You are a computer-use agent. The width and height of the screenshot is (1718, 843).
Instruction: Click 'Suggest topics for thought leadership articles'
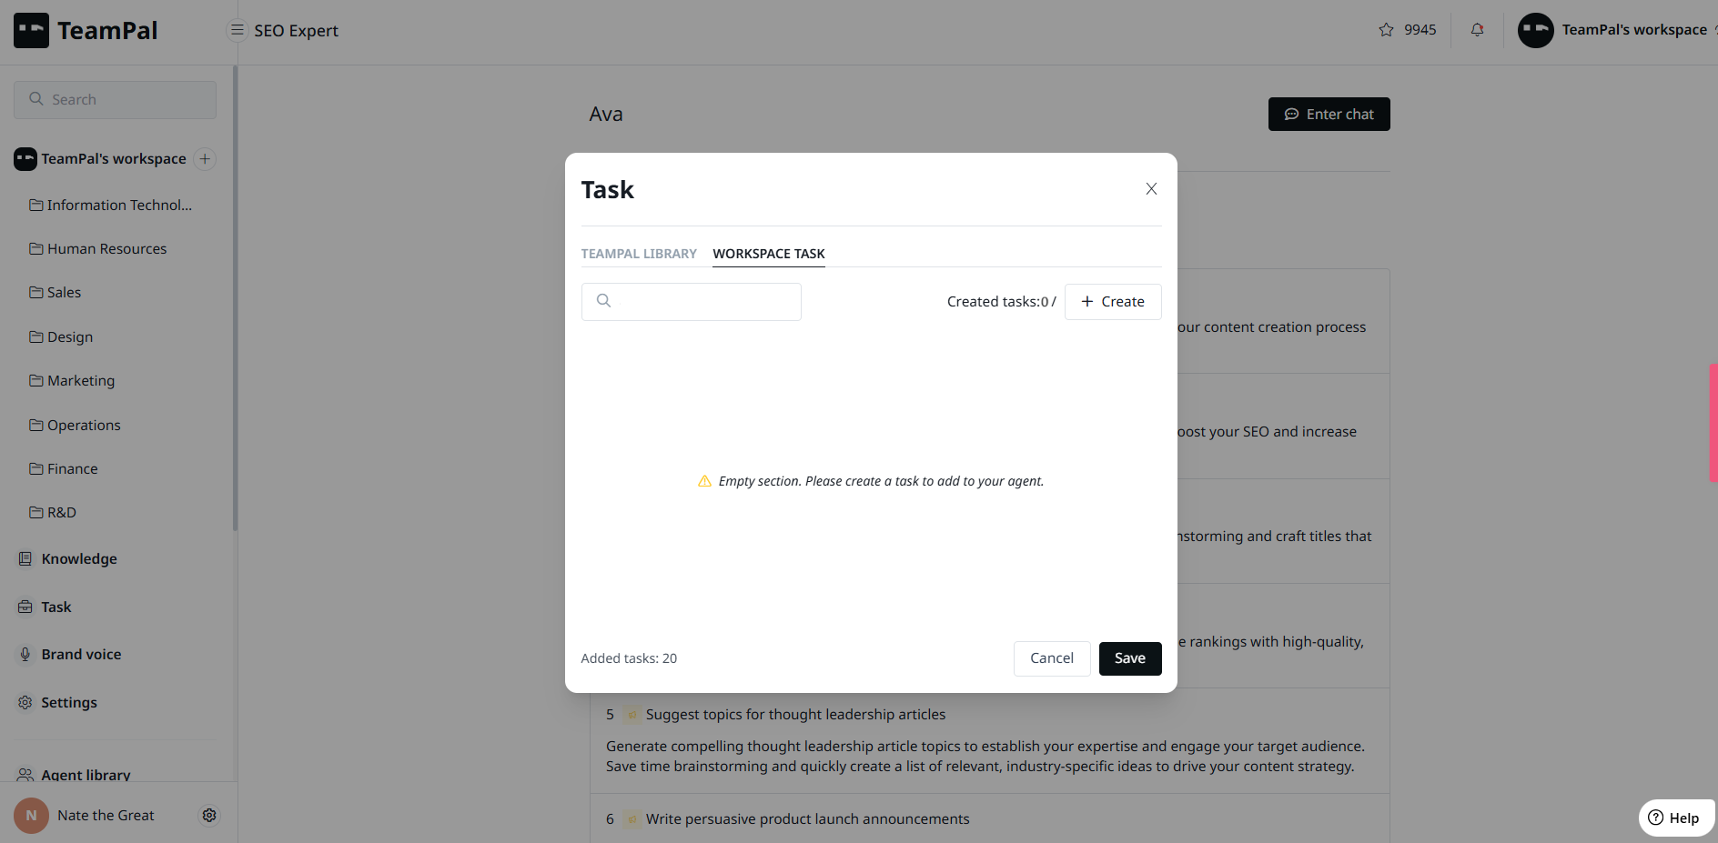[795, 715]
